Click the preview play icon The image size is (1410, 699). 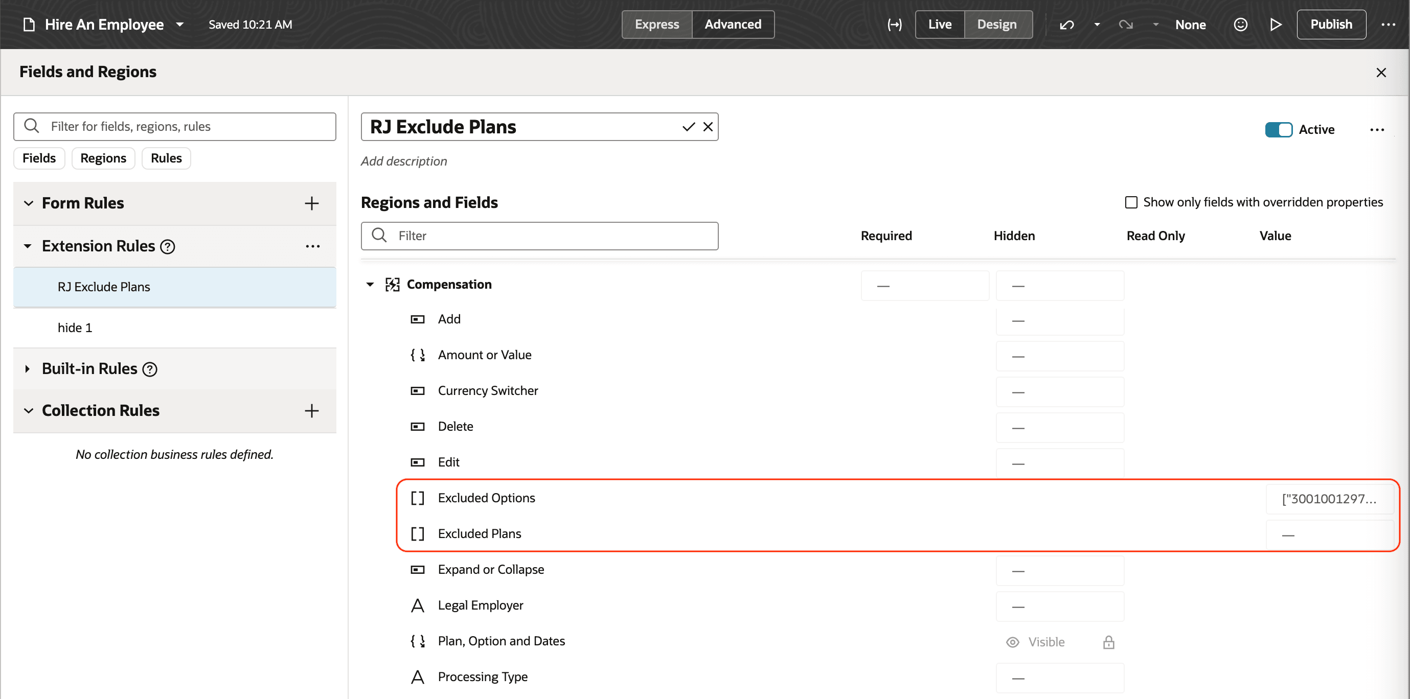coord(1276,25)
